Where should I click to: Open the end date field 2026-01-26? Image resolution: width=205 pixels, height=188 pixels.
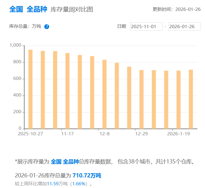coord(184,27)
